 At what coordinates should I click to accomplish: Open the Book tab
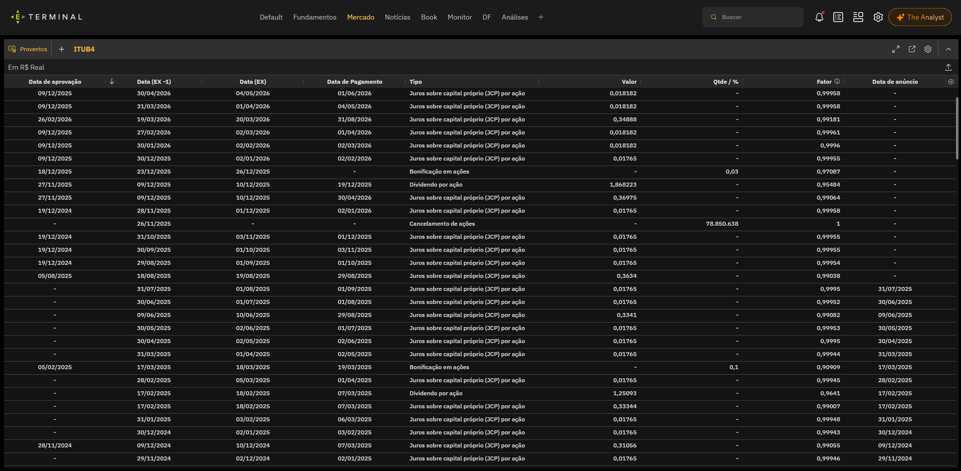[429, 17]
